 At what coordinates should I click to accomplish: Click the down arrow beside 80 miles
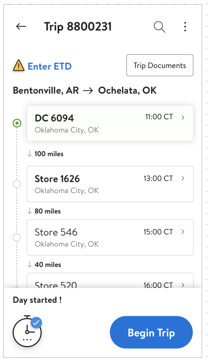(30, 211)
